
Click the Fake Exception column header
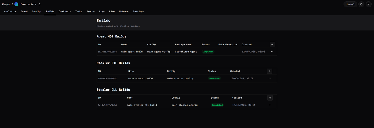(x=228, y=45)
